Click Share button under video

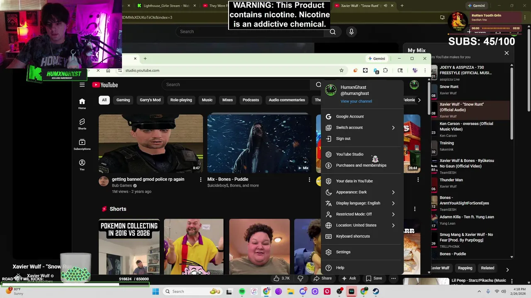(x=322, y=279)
